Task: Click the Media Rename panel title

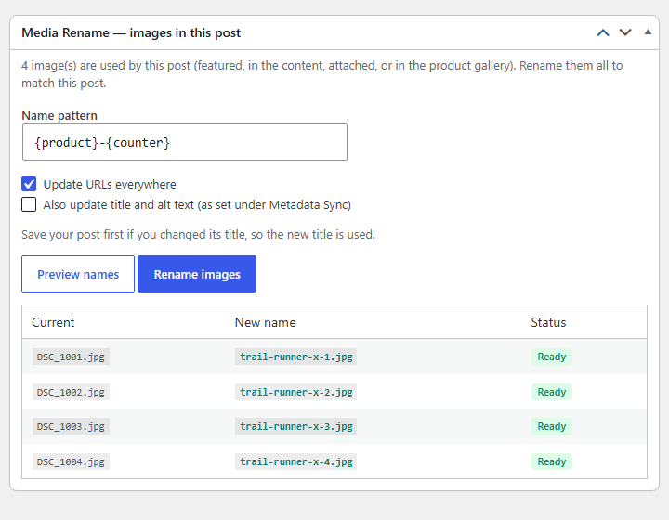Action: (131, 32)
